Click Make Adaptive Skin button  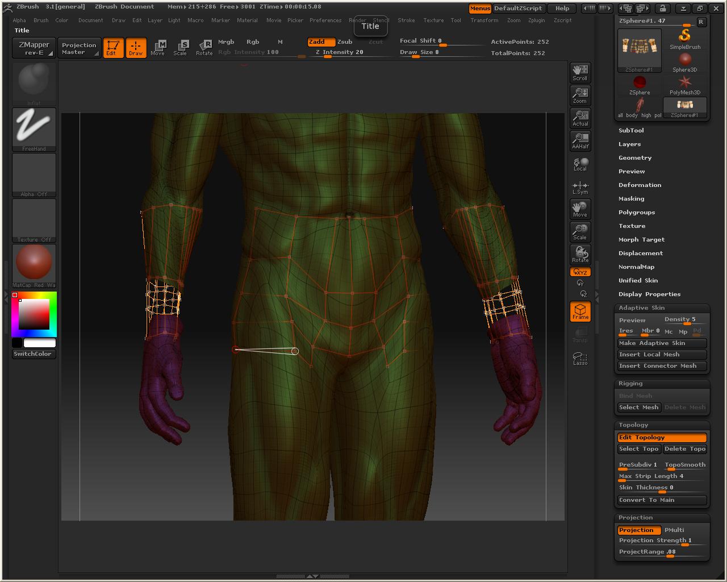[662, 343]
